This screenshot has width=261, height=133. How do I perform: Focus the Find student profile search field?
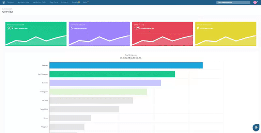click(x=233, y=2)
